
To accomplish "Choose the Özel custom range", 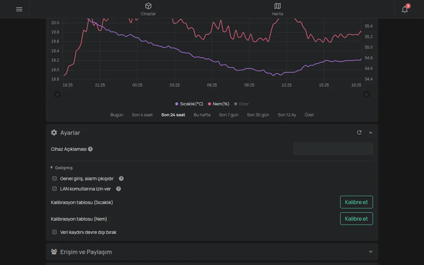I will [x=309, y=115].
